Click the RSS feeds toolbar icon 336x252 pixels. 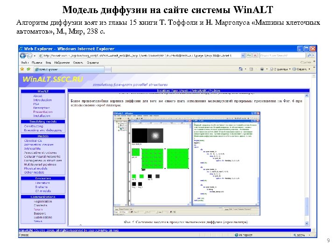point(252,69)
